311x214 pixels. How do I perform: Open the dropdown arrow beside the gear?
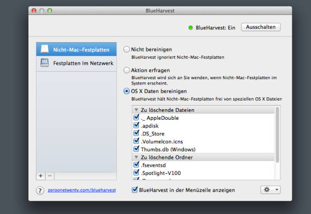(277, 190)
